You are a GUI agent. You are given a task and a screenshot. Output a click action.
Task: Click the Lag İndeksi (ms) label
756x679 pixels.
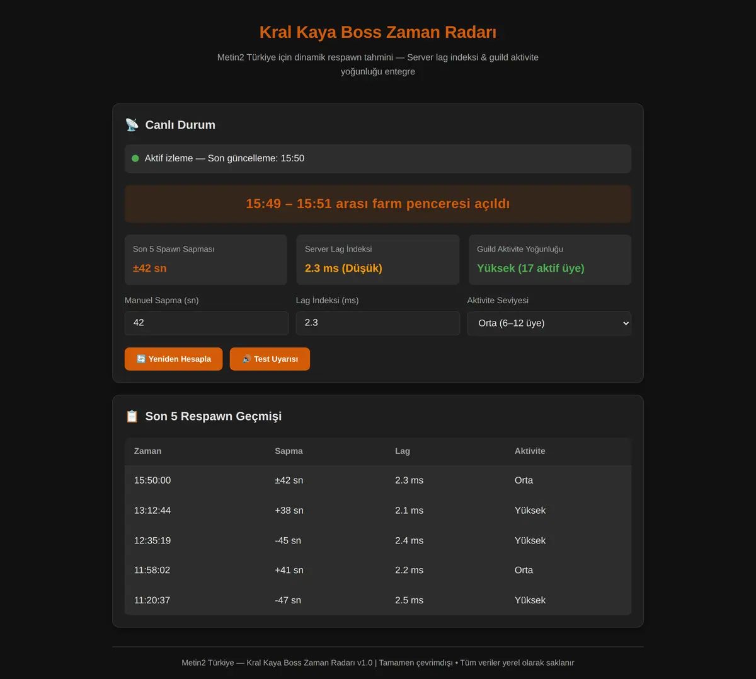tap(327, 300)
